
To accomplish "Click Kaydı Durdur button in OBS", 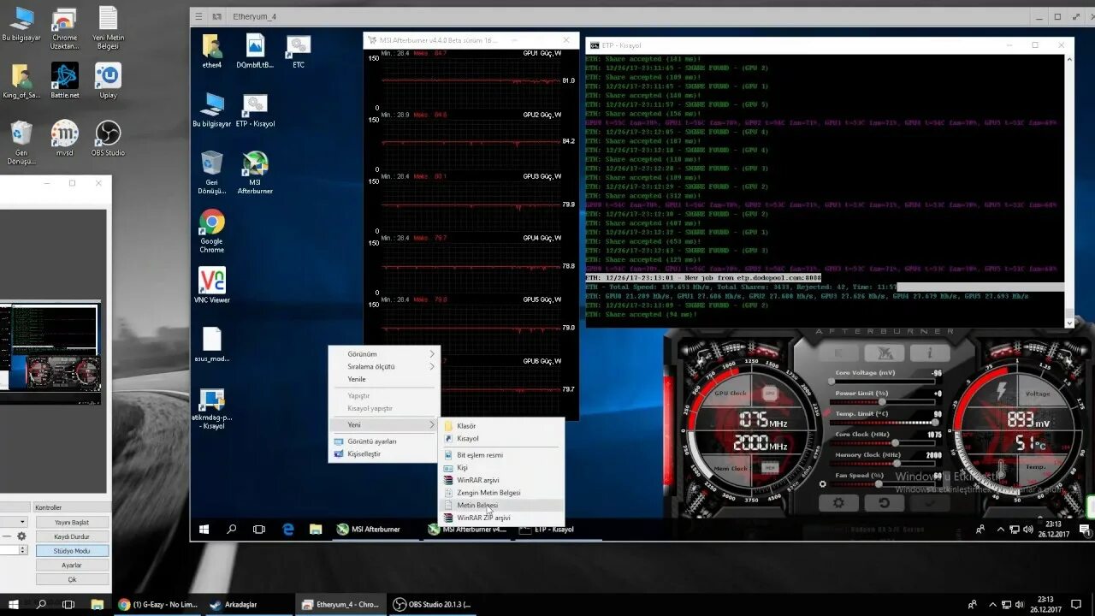I will coord(72,536).
